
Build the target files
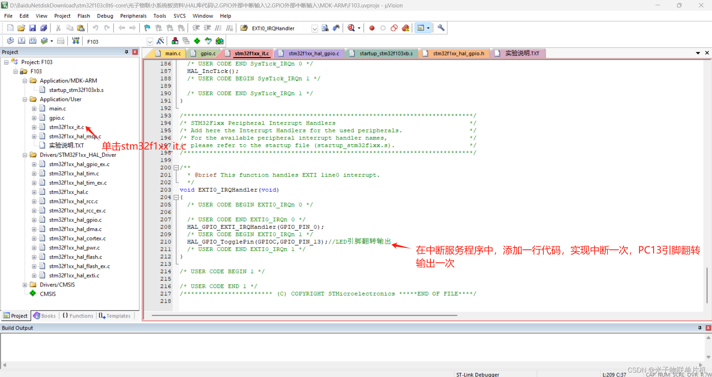point(22,41)
